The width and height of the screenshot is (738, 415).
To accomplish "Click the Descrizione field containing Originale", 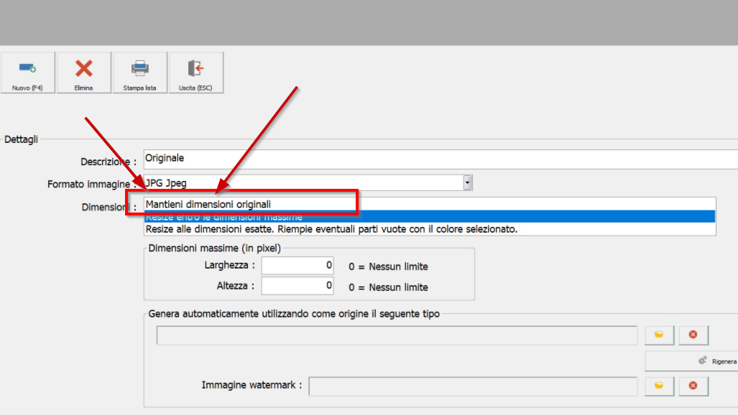I will pyautogui.click(x=441, y=159).
